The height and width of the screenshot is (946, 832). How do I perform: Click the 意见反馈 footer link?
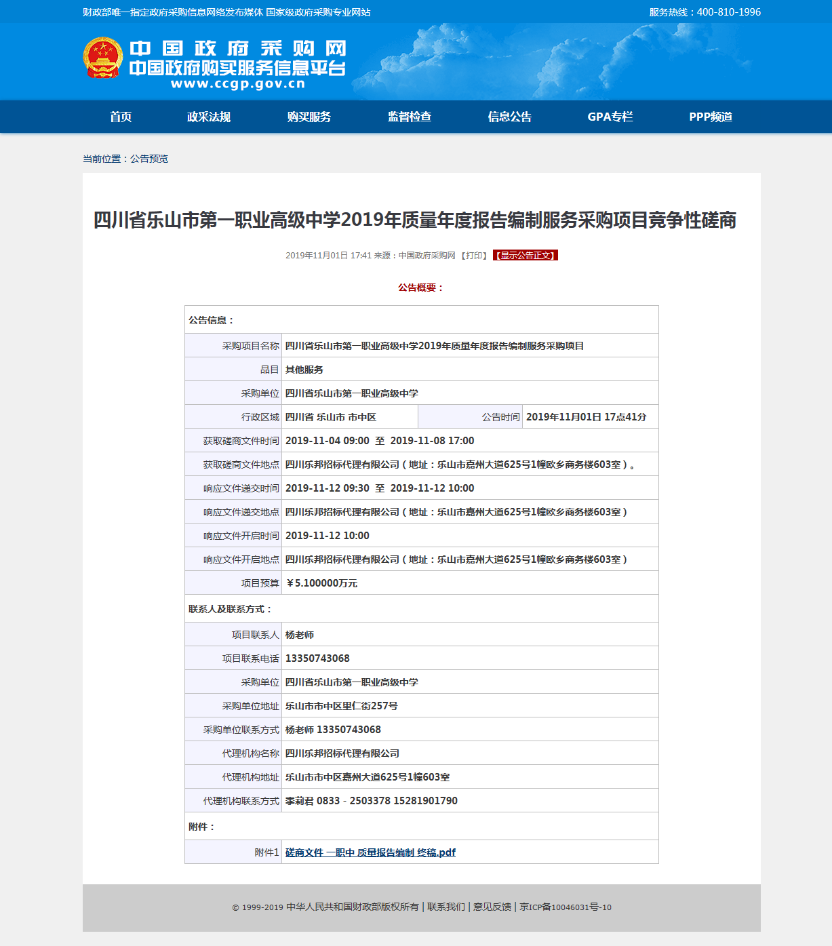(x=492, y=907)
